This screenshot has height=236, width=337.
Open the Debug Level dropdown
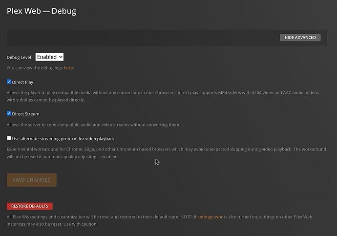click(x=49, y=57)
